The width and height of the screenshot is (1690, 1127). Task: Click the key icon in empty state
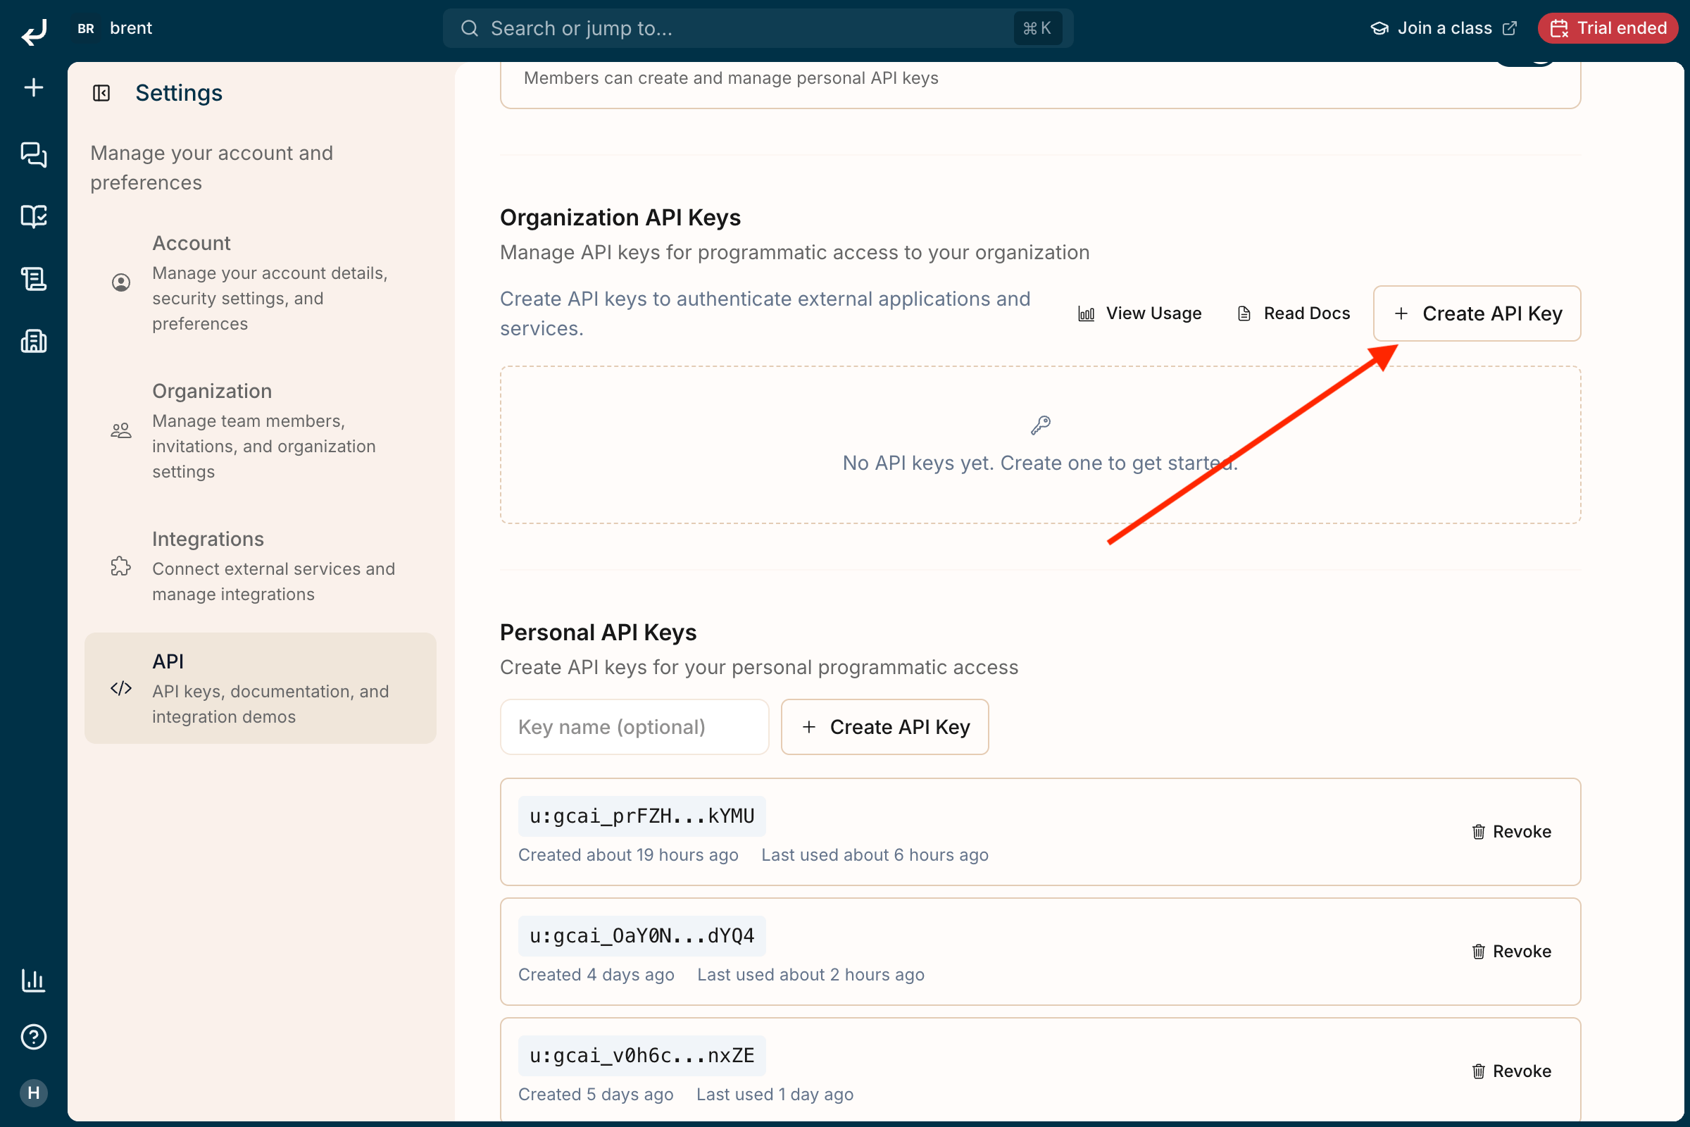pos(1041,425)
